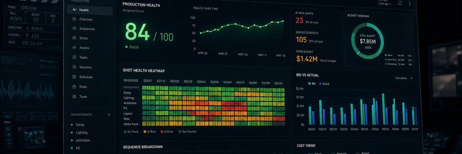
Task: Click the Cost Trend panel heading
Action: (306, 146)
